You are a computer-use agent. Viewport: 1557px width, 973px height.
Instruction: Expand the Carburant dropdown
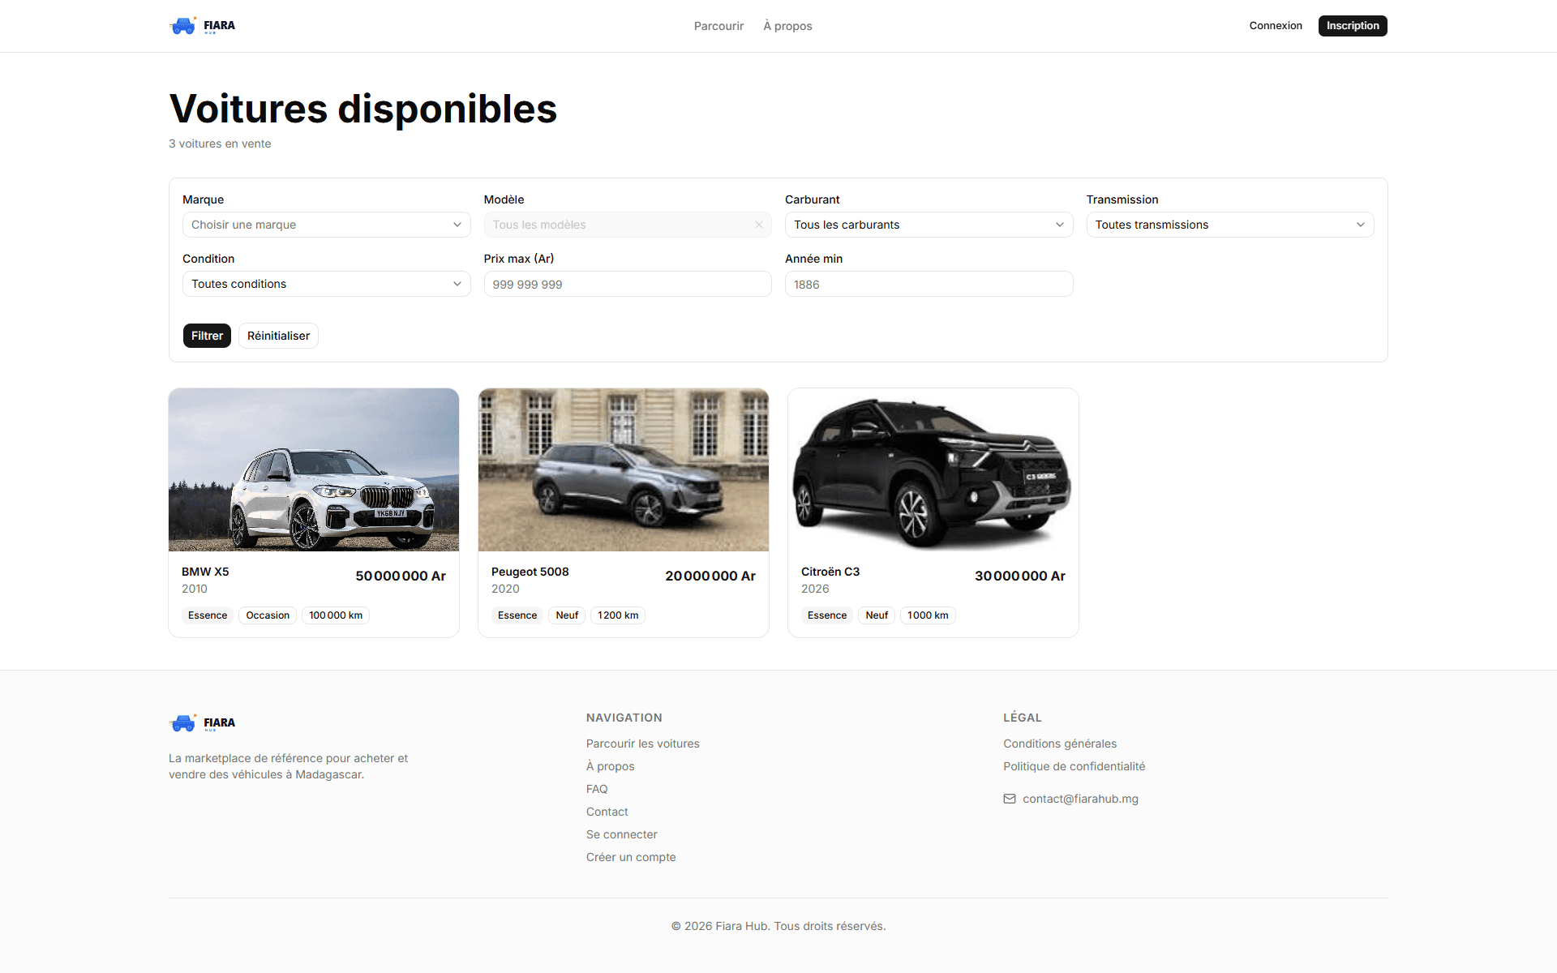(x=929, y=225)
